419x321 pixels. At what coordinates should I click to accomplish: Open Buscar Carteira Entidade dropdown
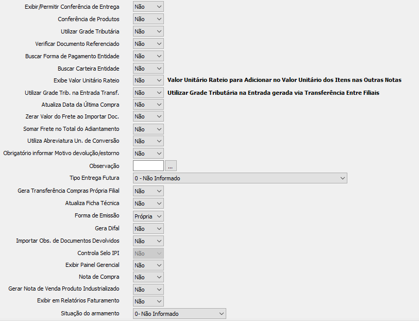(148, 69)
